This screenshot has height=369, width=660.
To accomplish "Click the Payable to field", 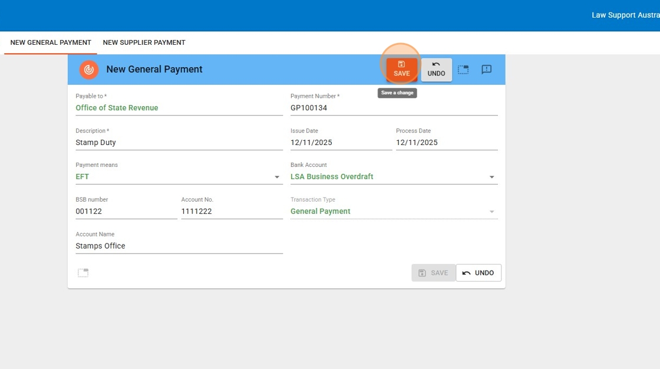I will click(x=179, y=108).
